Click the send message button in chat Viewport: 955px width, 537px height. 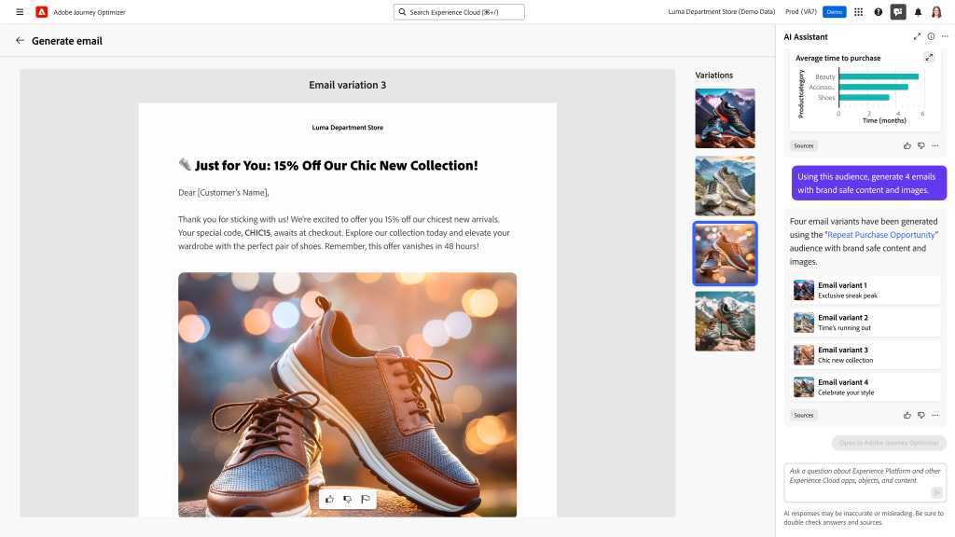pos(936,492)
